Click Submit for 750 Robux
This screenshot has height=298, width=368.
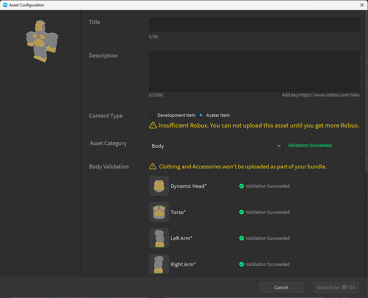(x=336, y=287)
